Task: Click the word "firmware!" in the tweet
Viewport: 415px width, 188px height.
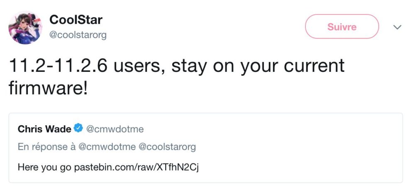Action: tap(48, 88)
